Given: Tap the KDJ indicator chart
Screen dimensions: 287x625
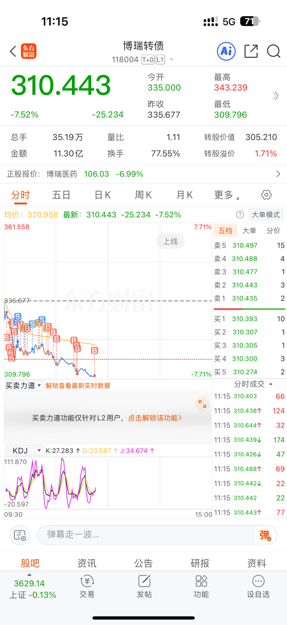Looking at the screenshot, I should (108, 483).
